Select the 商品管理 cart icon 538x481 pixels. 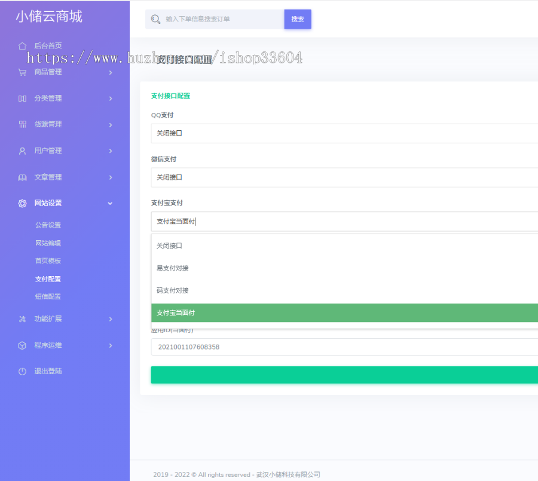click(x=22, y=72)
